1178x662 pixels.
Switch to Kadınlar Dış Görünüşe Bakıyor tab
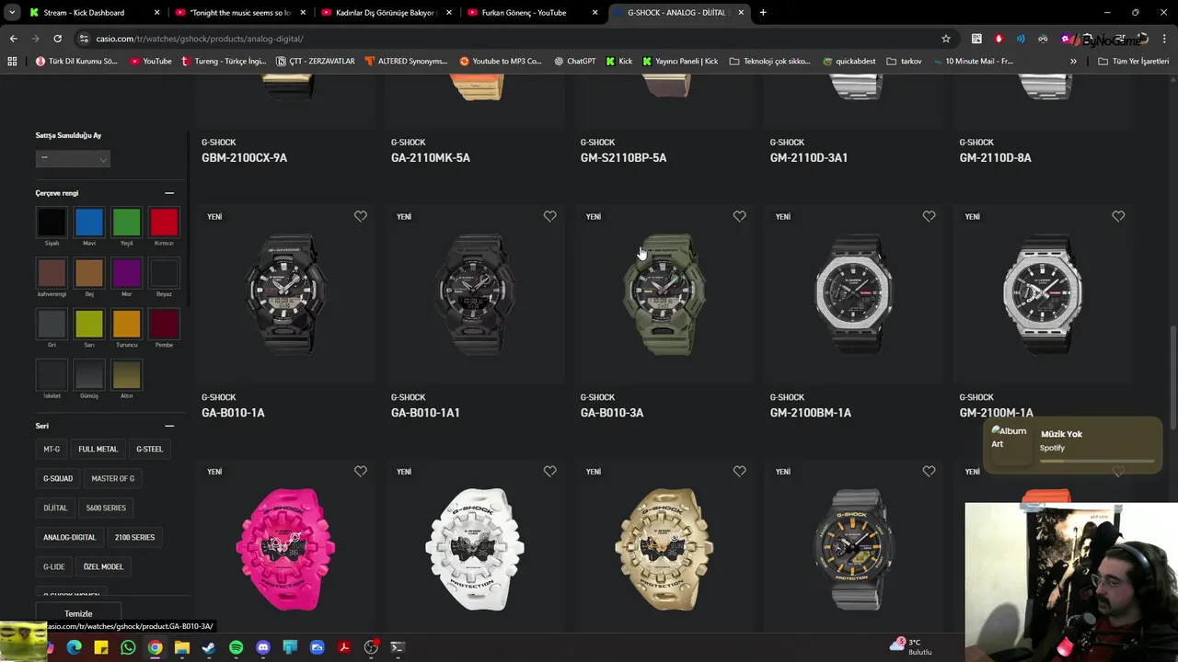tap(386, 13)
